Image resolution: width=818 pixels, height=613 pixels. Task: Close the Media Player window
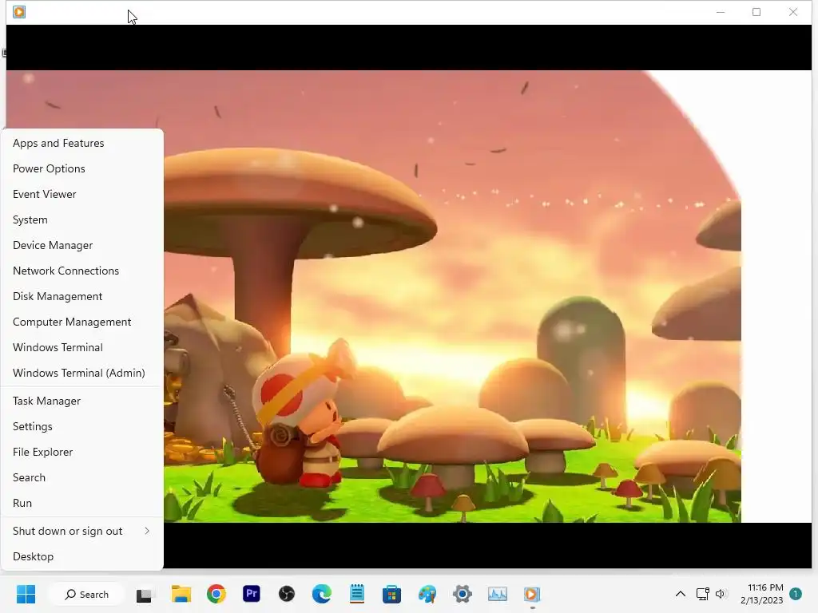point(793,12)
